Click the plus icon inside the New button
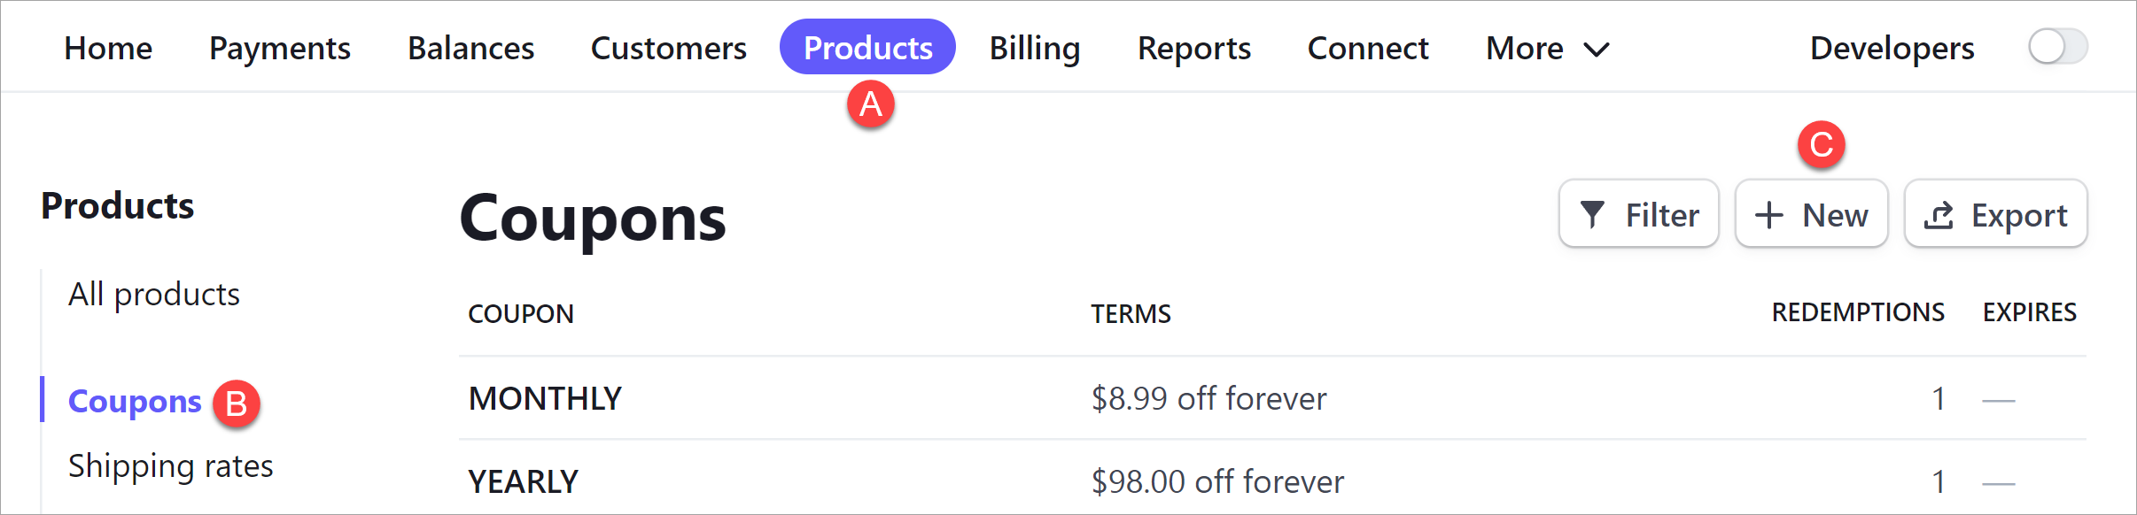The height and width of the screenshot is (515, 2137). (x=1769, y=213)
